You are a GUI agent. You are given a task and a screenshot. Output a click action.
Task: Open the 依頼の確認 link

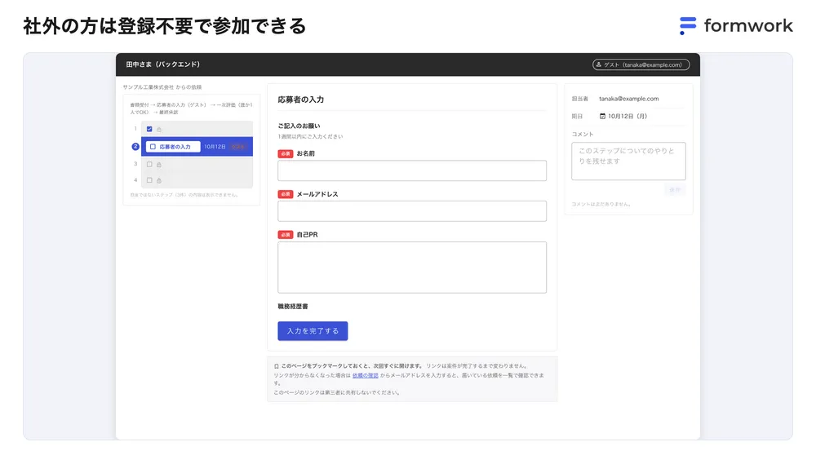[366, 375]
